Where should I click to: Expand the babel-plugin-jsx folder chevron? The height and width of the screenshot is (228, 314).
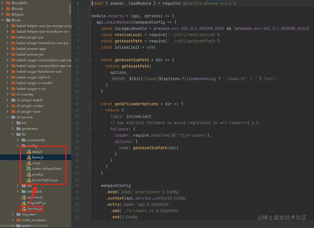(x=7, y=37)
